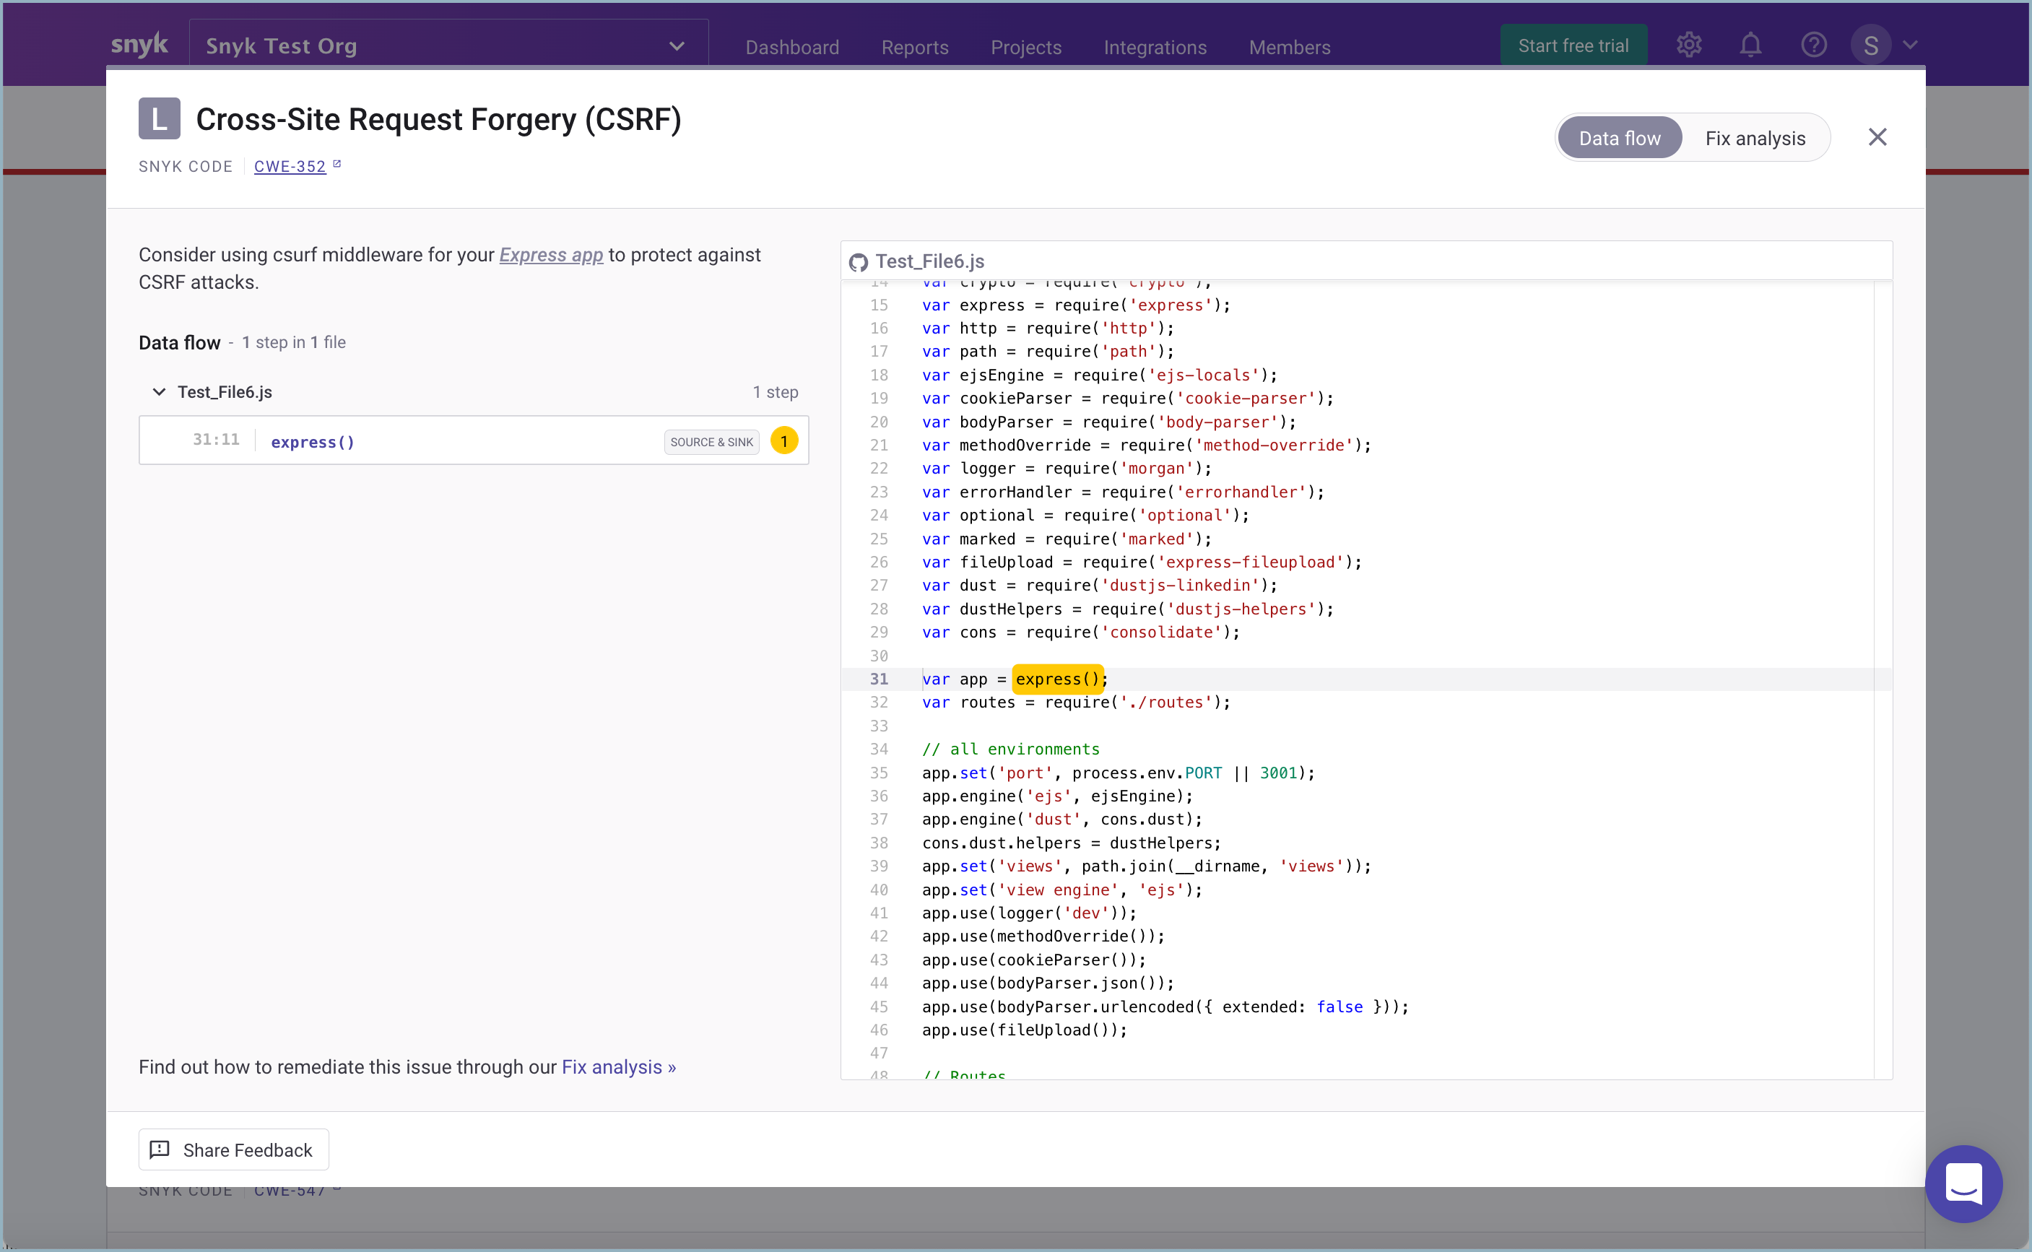Switch to Data flow tab
The width and height of the screenshot is (2032, 1252).
(x=1620, y=139)
